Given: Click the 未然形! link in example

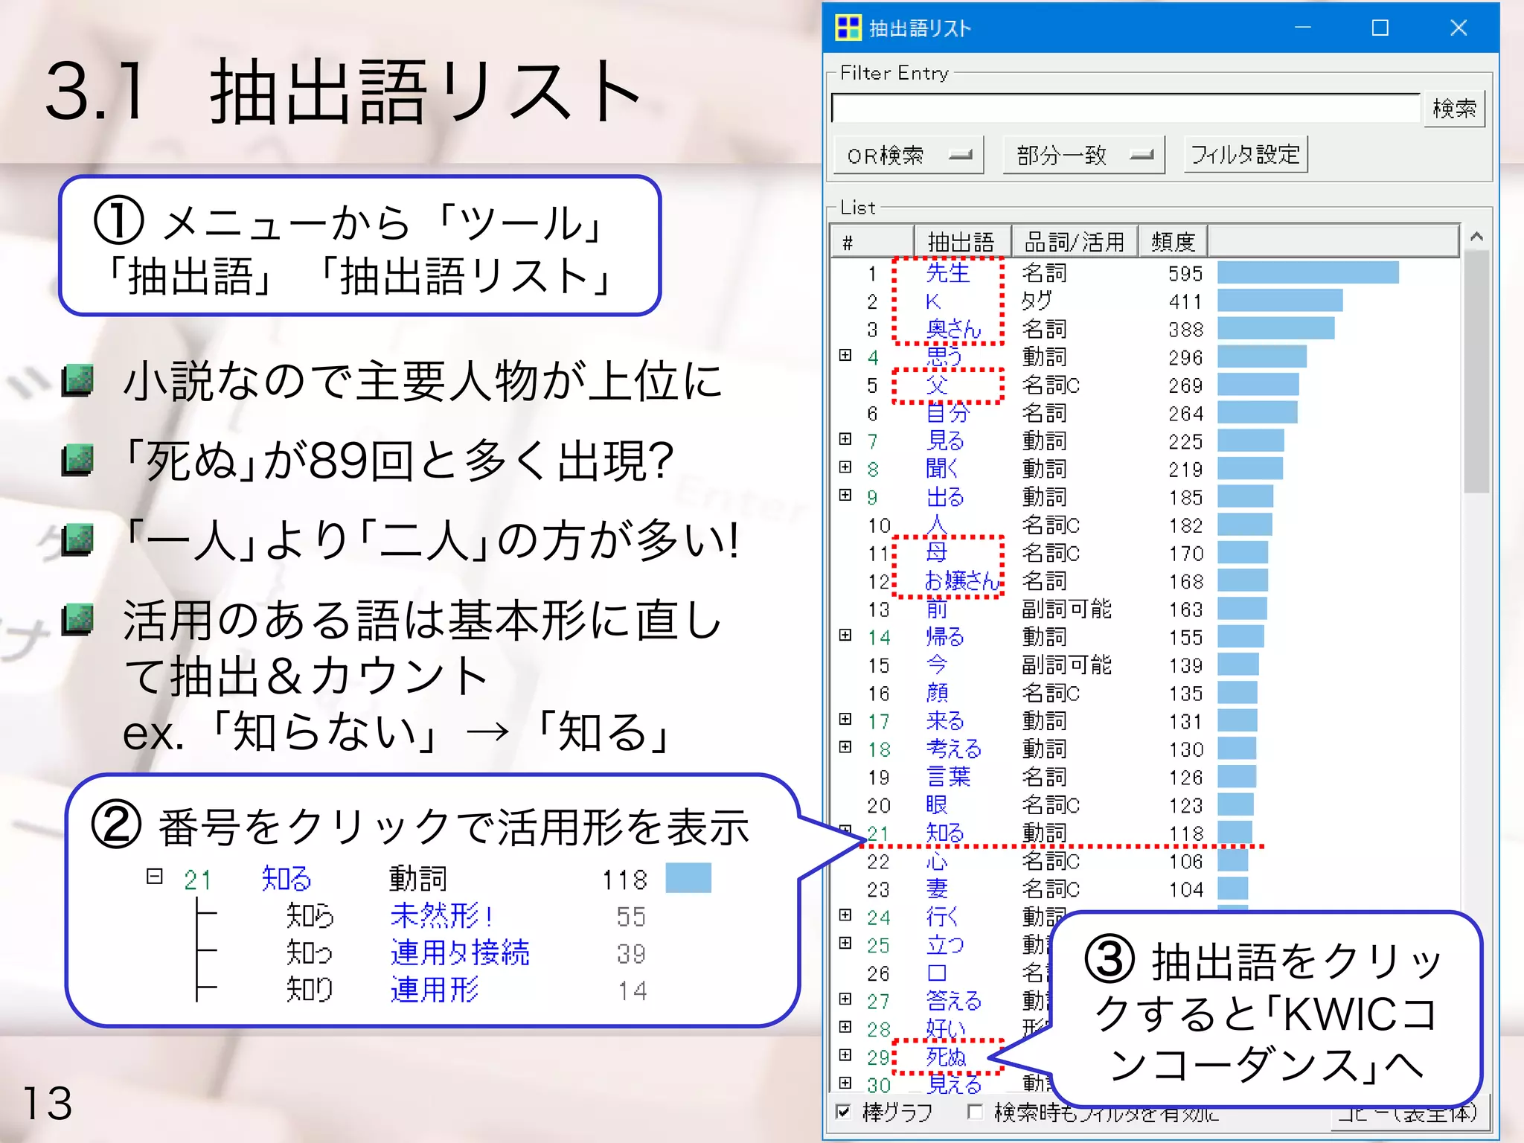Looking at the screenshot, I should click(442, 915).
